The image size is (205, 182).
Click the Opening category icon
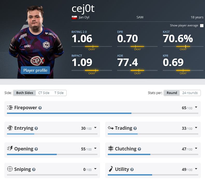coord(10,149)
